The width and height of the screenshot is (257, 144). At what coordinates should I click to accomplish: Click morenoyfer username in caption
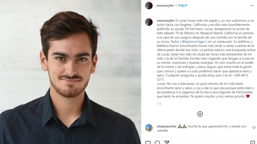coord(166,20)
